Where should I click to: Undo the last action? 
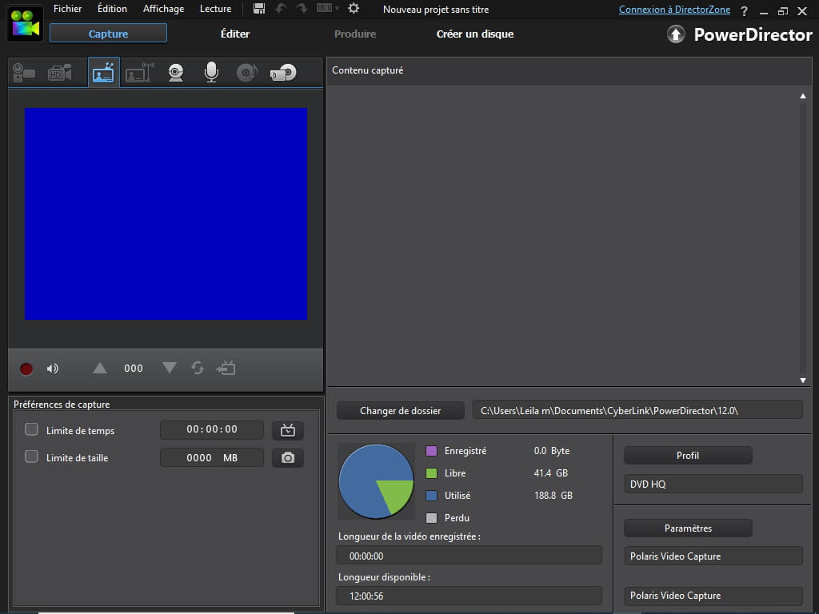[281, 8]
